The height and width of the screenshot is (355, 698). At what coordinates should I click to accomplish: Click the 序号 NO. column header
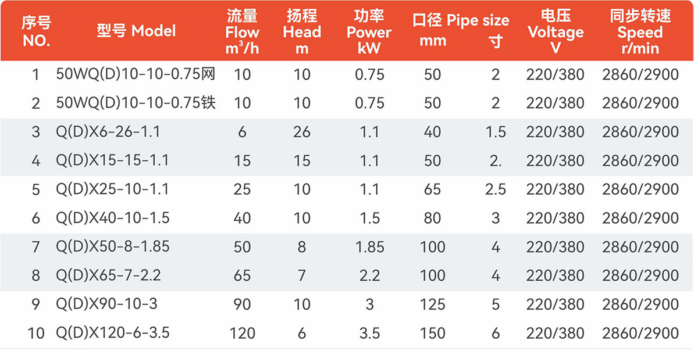coord(36,31)
